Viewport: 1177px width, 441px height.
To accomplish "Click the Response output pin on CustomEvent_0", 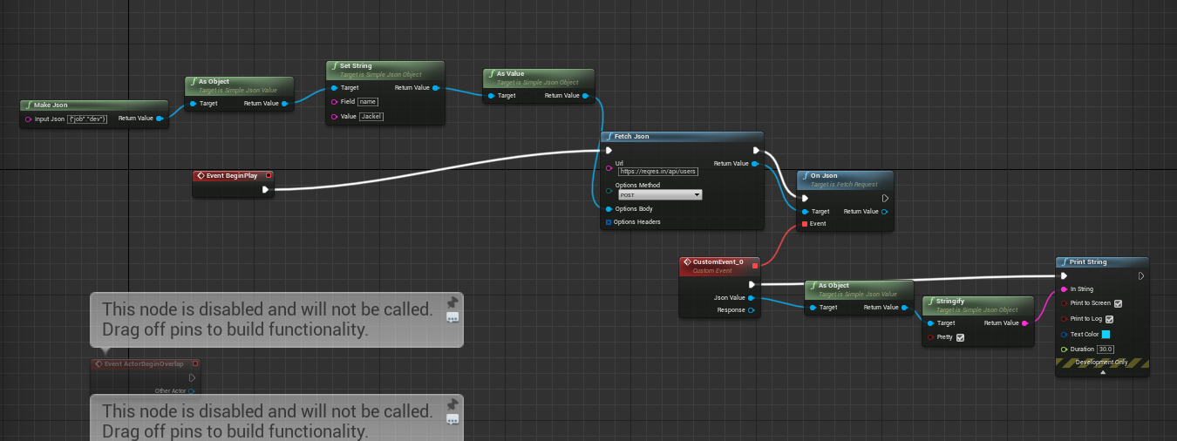I will click(x=752, y=310).
